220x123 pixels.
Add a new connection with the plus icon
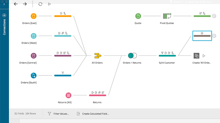[x=4, y=15]
